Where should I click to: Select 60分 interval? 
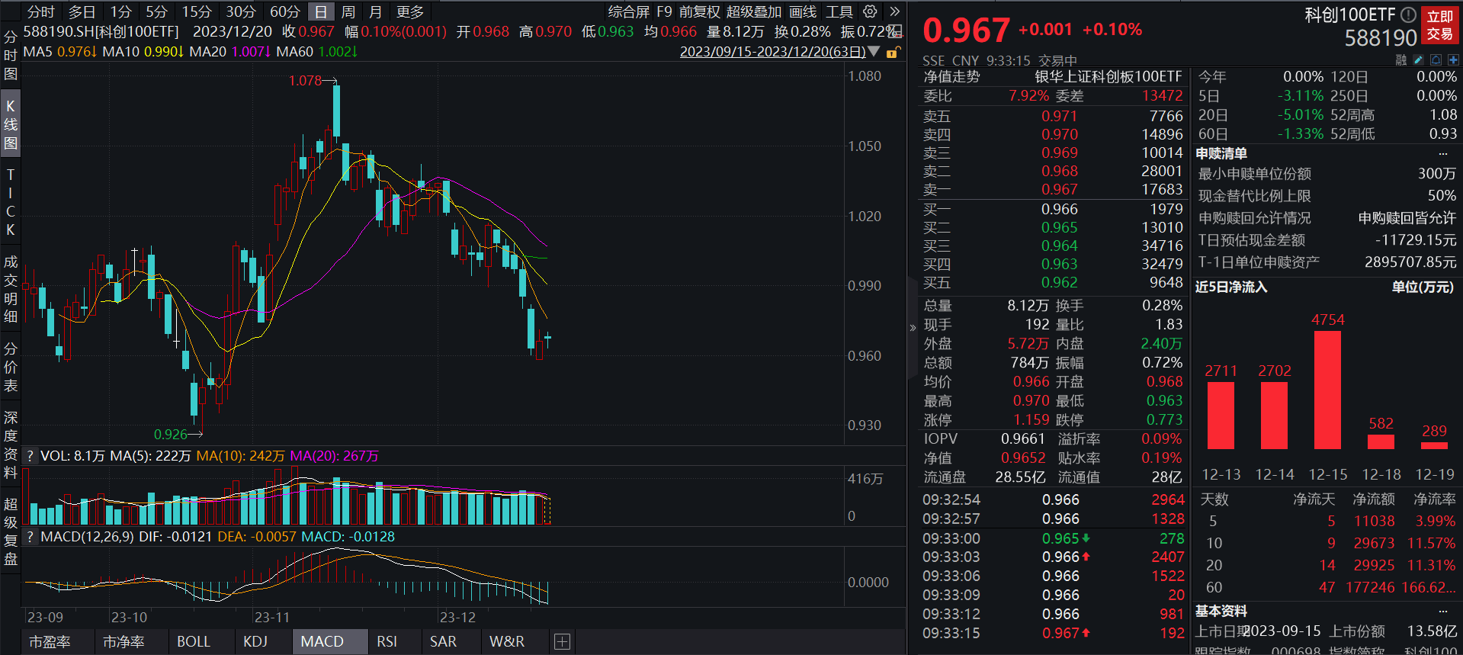click(285, 11)
